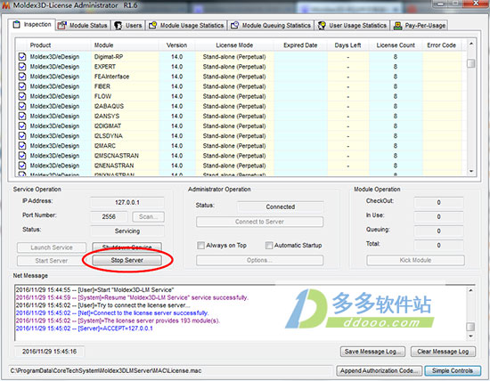Screen dimensions: 490x381
Task: Click the Kick Module button
Action: click(415, 260)
